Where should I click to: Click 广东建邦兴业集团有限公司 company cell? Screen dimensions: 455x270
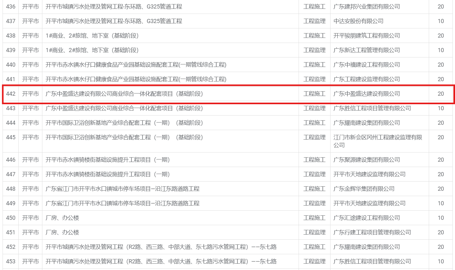coord(367,7)
